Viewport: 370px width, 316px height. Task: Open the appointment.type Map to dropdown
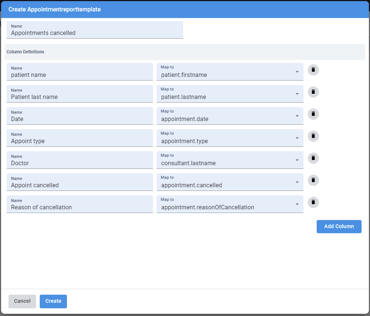coord(298,138)
